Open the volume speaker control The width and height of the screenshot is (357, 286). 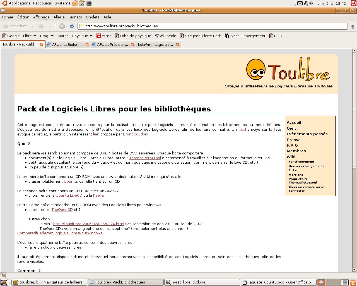(311, 3)
